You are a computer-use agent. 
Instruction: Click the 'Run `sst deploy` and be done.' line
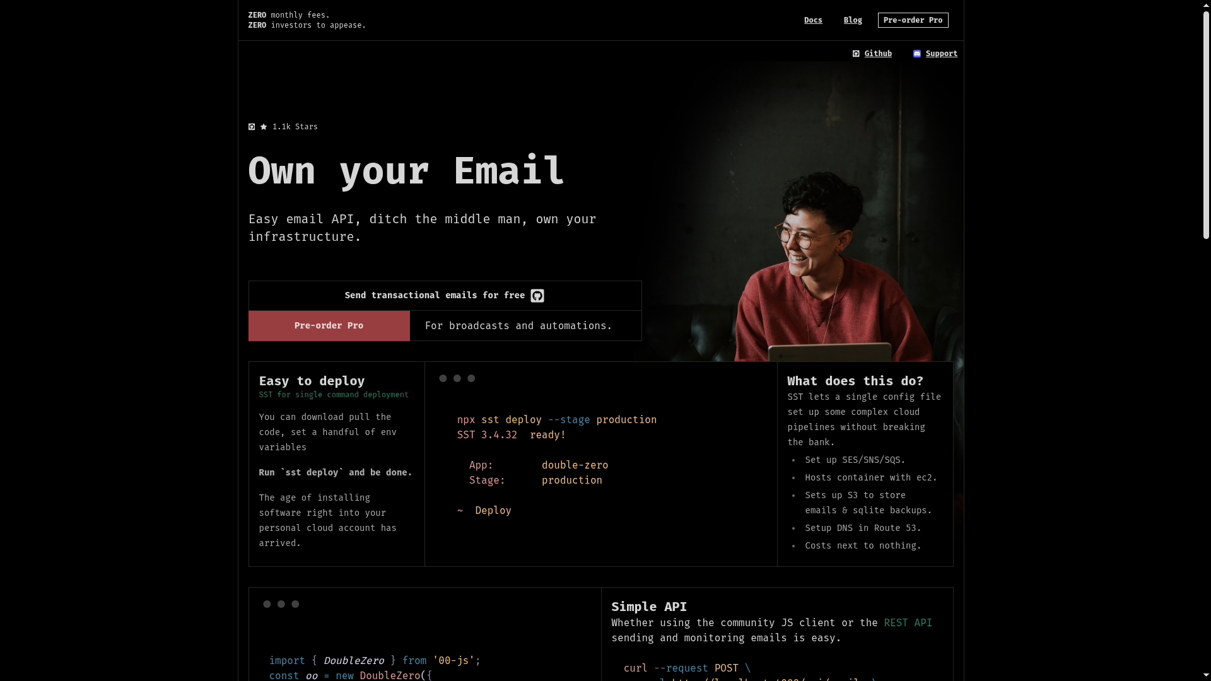pyautogui.click(x=335, y=472)
